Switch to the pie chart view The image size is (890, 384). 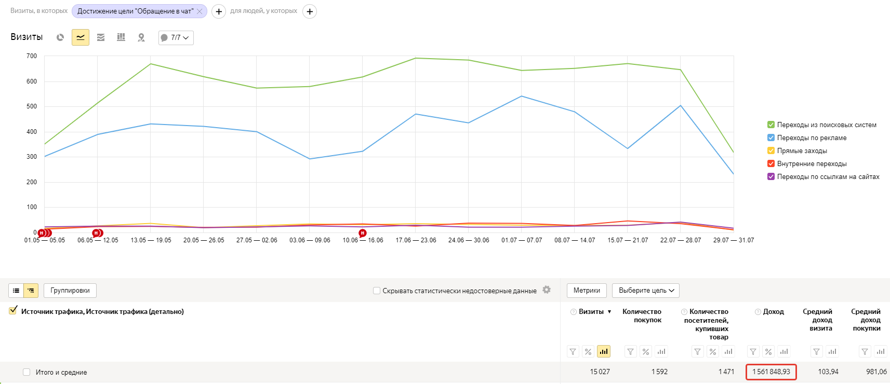60,37
